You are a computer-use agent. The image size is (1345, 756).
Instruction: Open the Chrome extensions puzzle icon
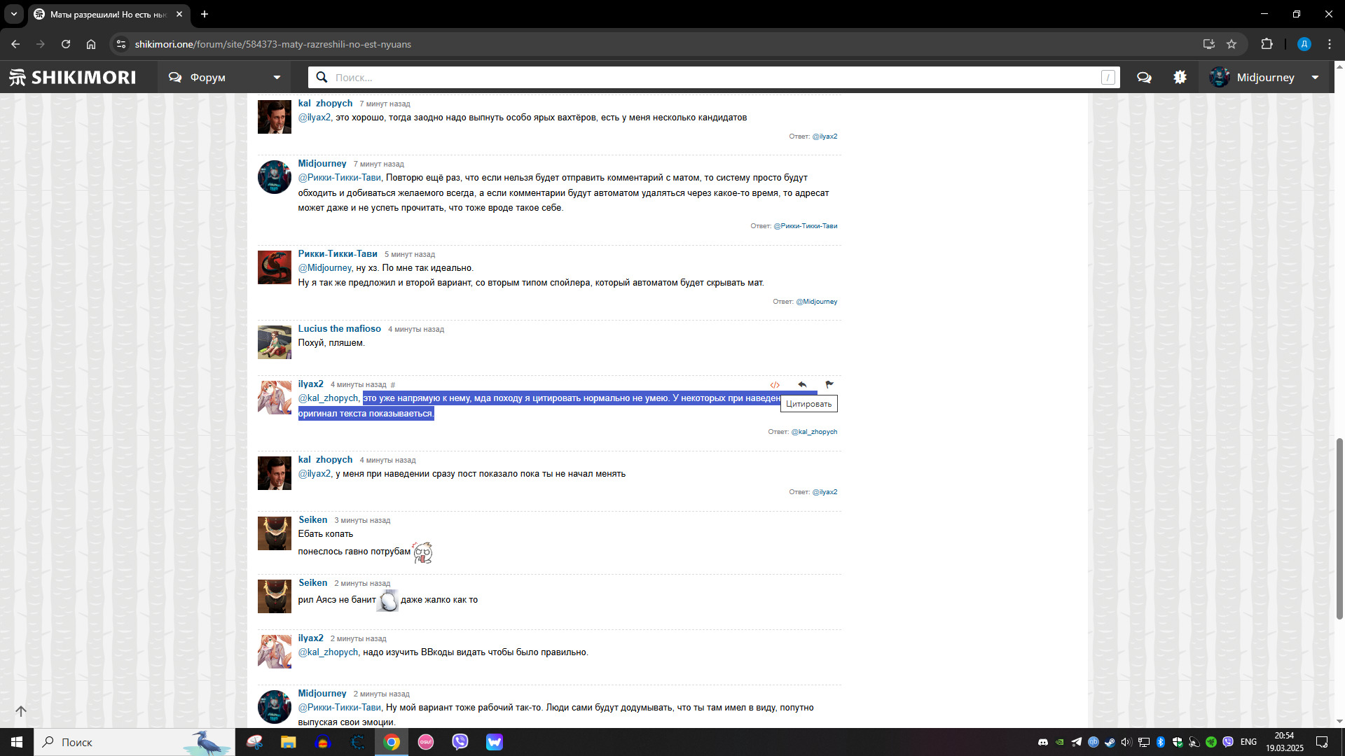click(1267, 44)
